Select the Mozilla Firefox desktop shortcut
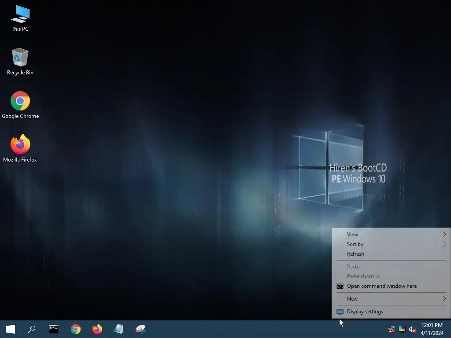 click(20, 149)
